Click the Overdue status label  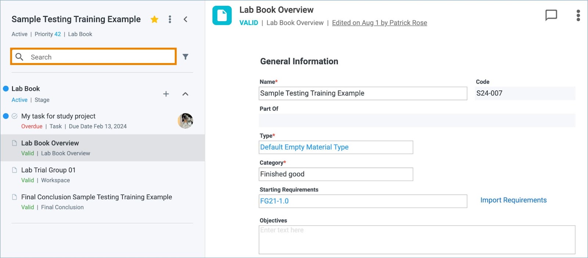click(32, 126)
